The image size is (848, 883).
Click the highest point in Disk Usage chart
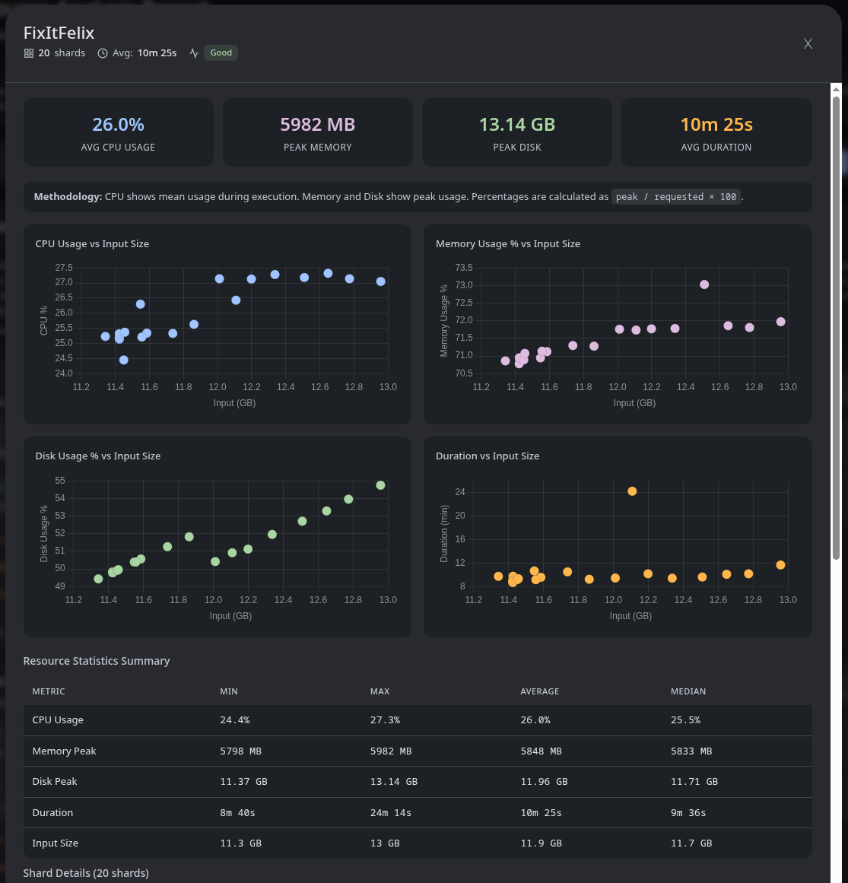coord(380,485)
